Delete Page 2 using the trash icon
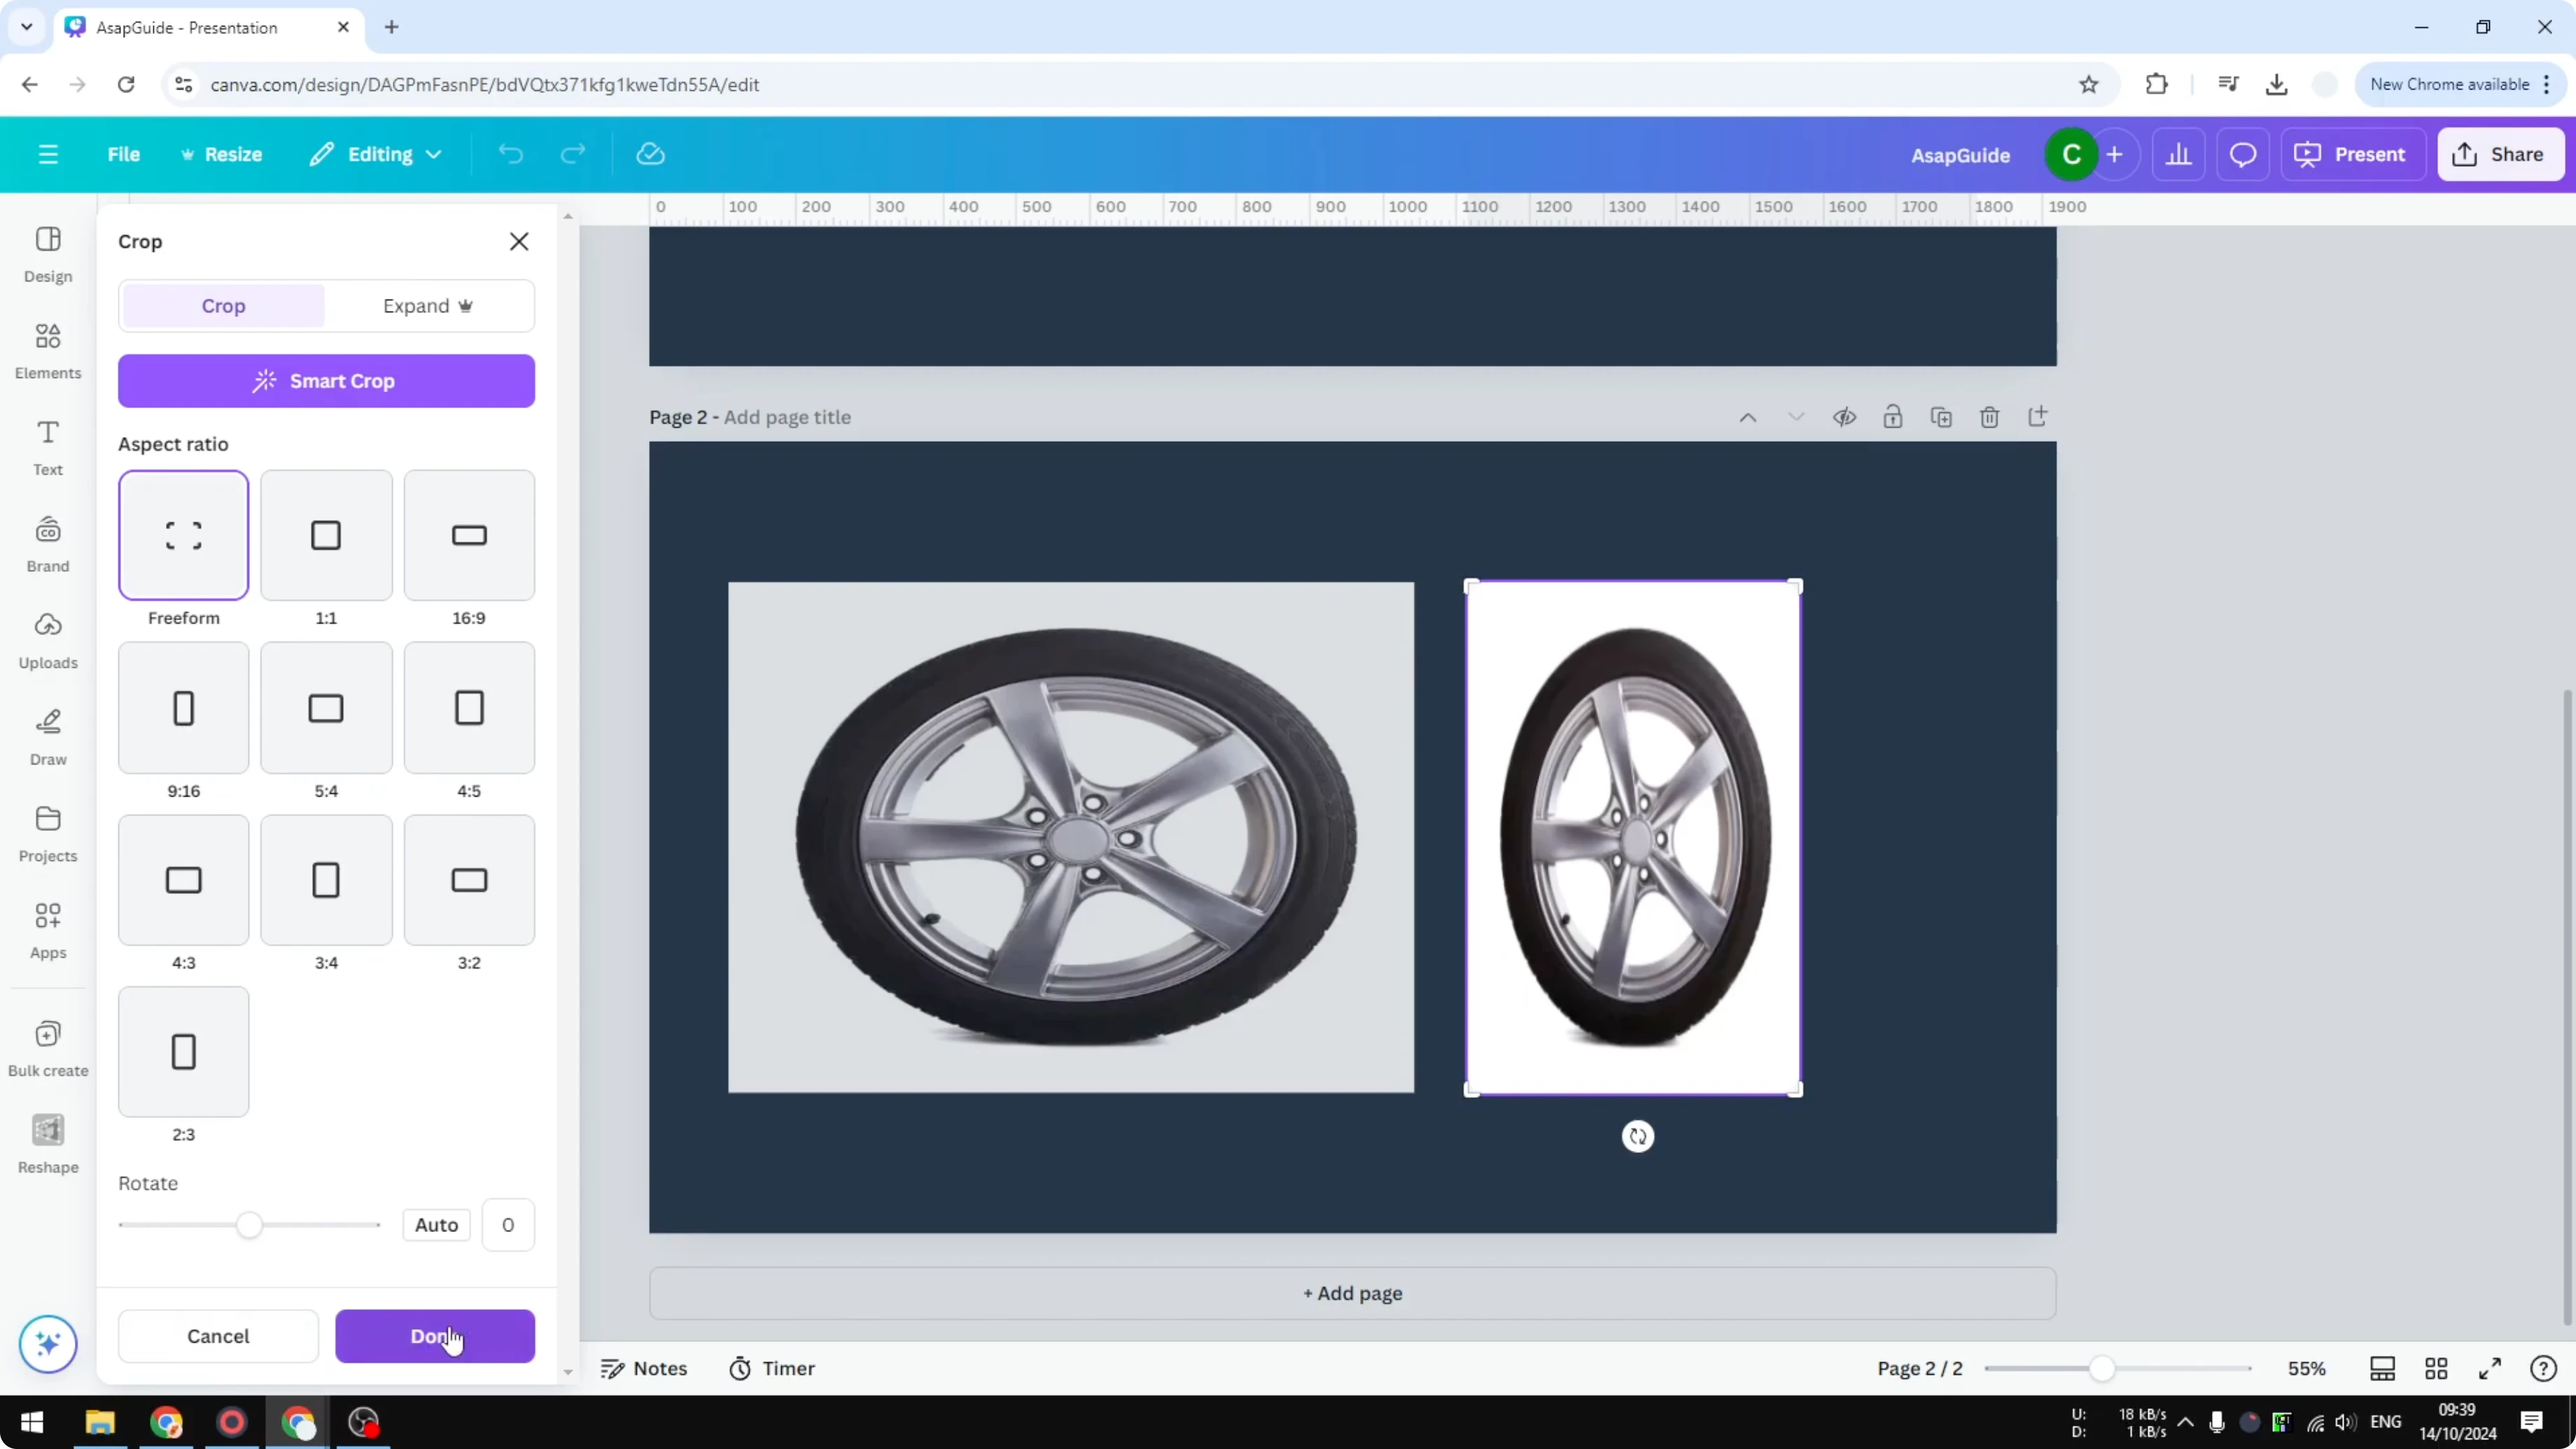The width and height of the screenshot is (2576, 1449). [1989, 417]
